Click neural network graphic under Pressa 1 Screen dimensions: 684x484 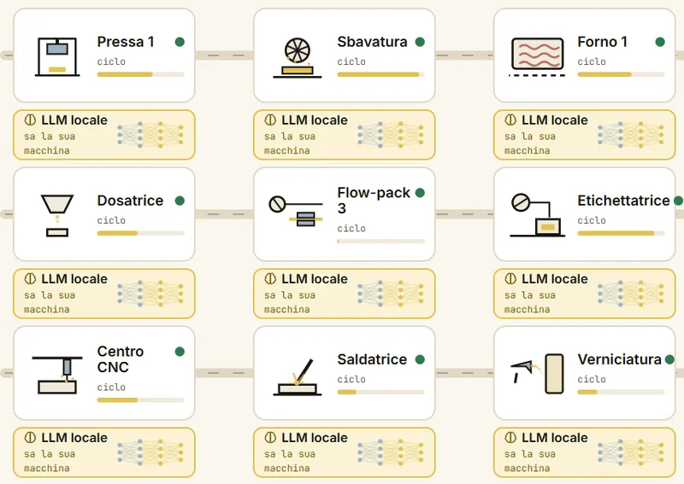150,135
